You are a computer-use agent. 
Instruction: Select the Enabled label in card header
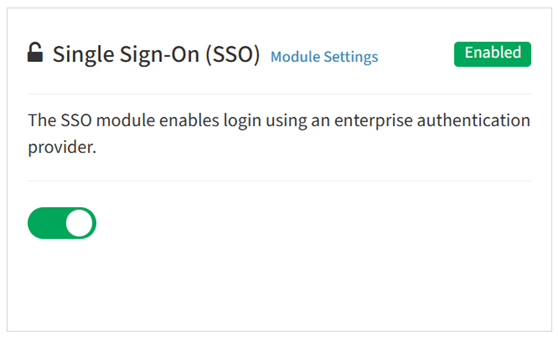point(493,54)
